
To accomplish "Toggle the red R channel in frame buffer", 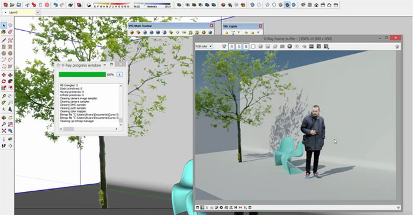I will click(232, 46).
